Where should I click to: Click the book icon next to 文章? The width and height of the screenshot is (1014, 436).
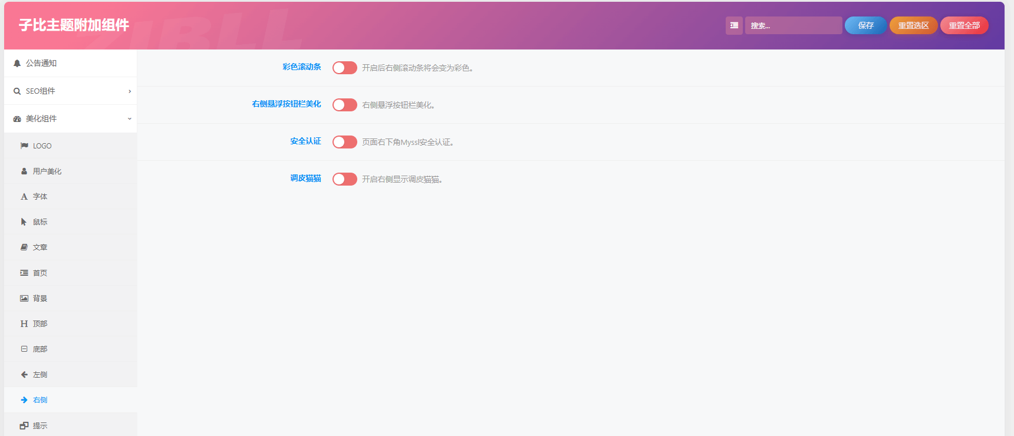click(x=24, y=247)
